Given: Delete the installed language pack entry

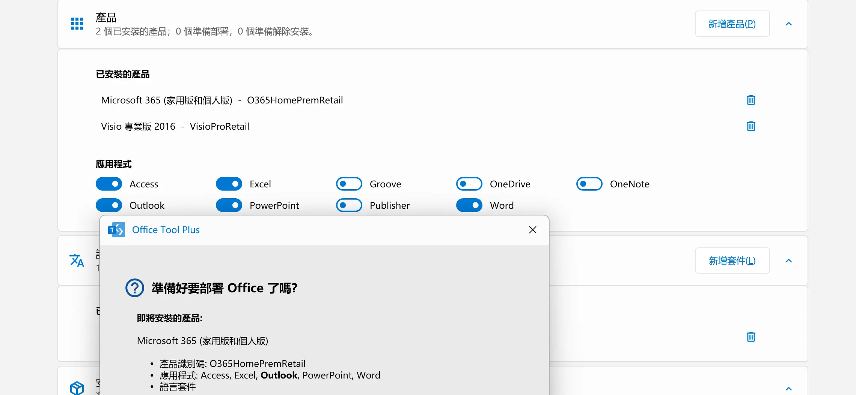Looking at the screenshot, I should pyautogui.click(x=751, y=337).
